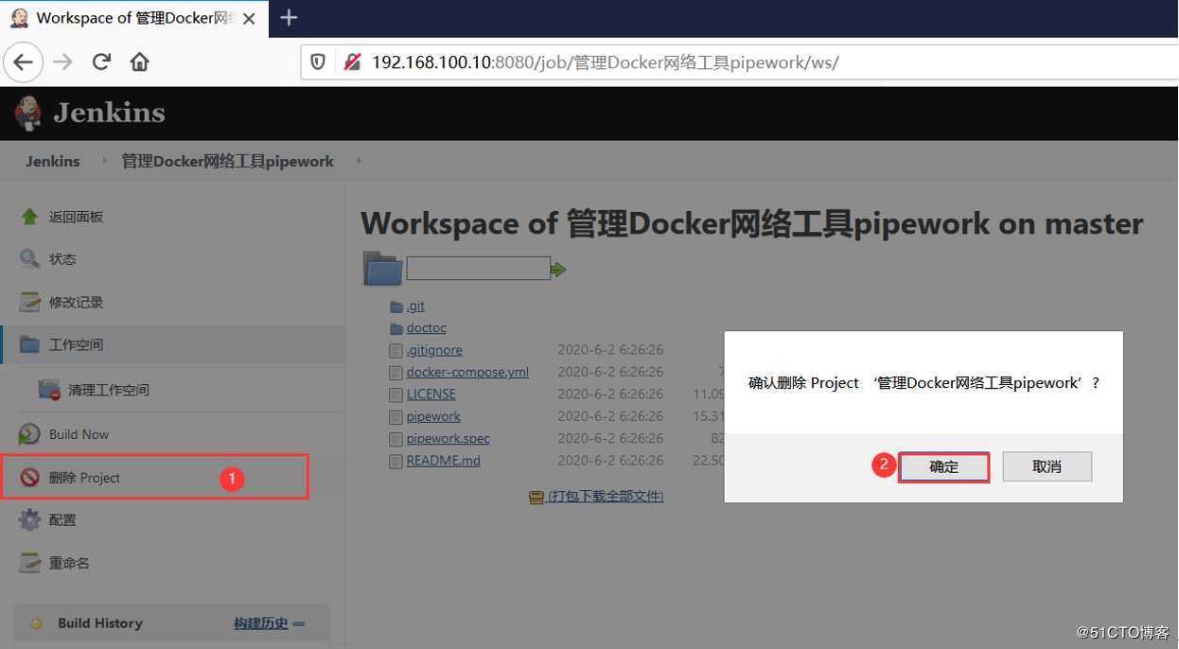The image size is (1179, 649).
Task: Click the Build Now clock icon
Action: click(x=29, y=434)
